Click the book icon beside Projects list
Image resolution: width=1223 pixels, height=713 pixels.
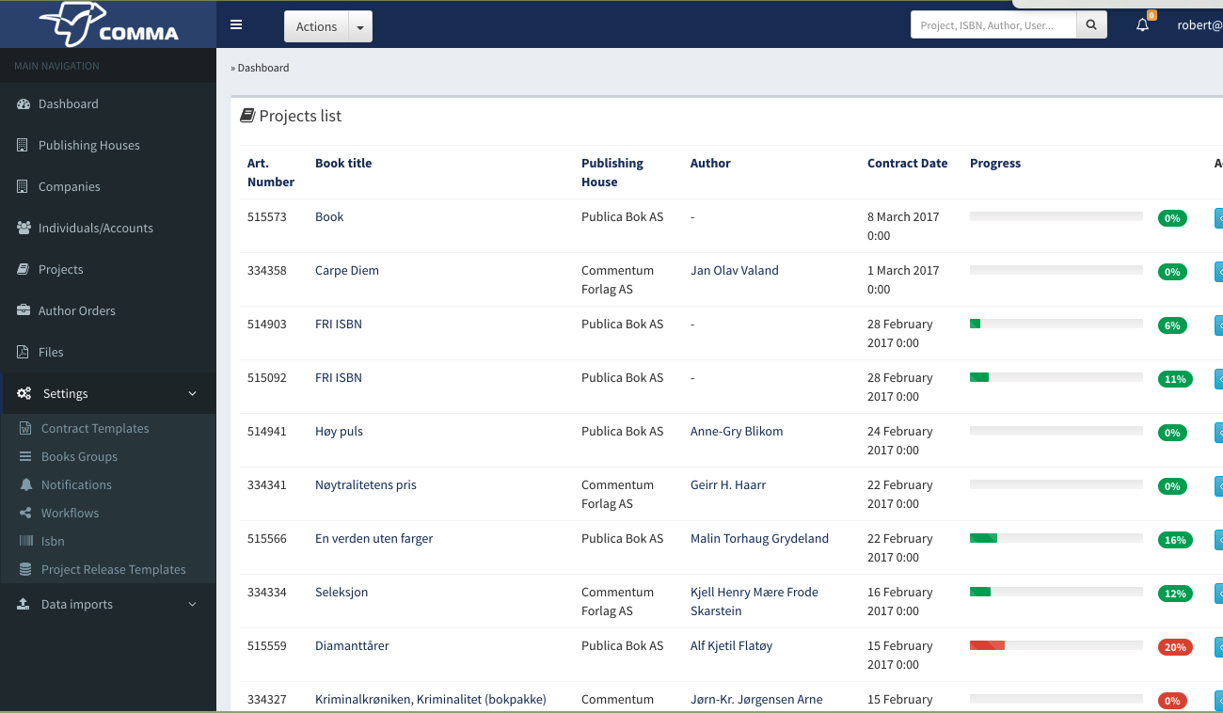247,116
